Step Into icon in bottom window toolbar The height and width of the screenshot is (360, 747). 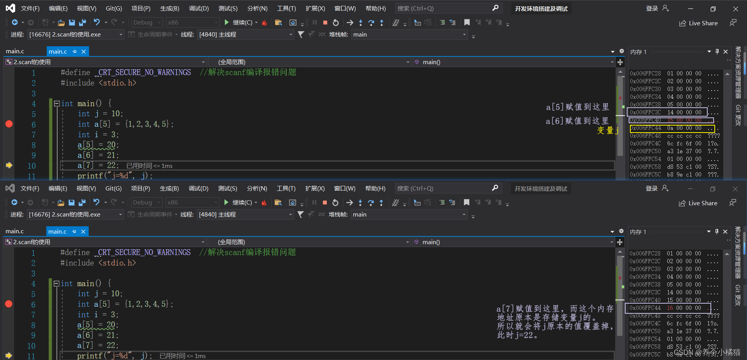click(360, 203)
